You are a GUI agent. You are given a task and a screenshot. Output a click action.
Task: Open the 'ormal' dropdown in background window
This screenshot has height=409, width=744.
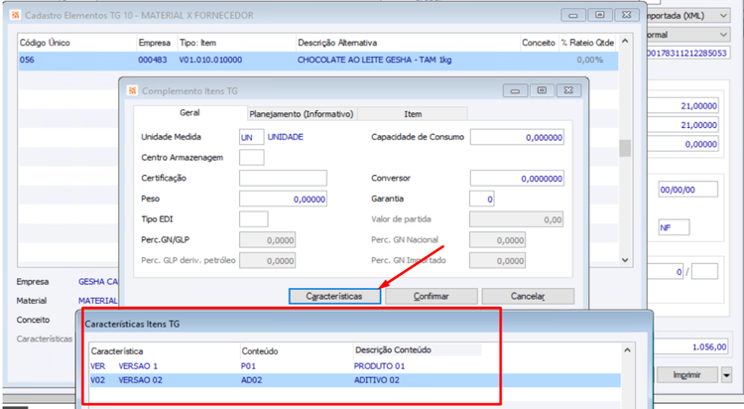[x=723, y=35]
